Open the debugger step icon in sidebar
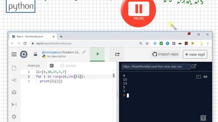The width and height of the screenshot is (218, 122). click(14, 104)
